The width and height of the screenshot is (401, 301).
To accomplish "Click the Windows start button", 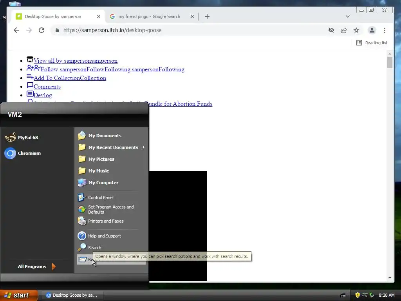I will 19,295.
